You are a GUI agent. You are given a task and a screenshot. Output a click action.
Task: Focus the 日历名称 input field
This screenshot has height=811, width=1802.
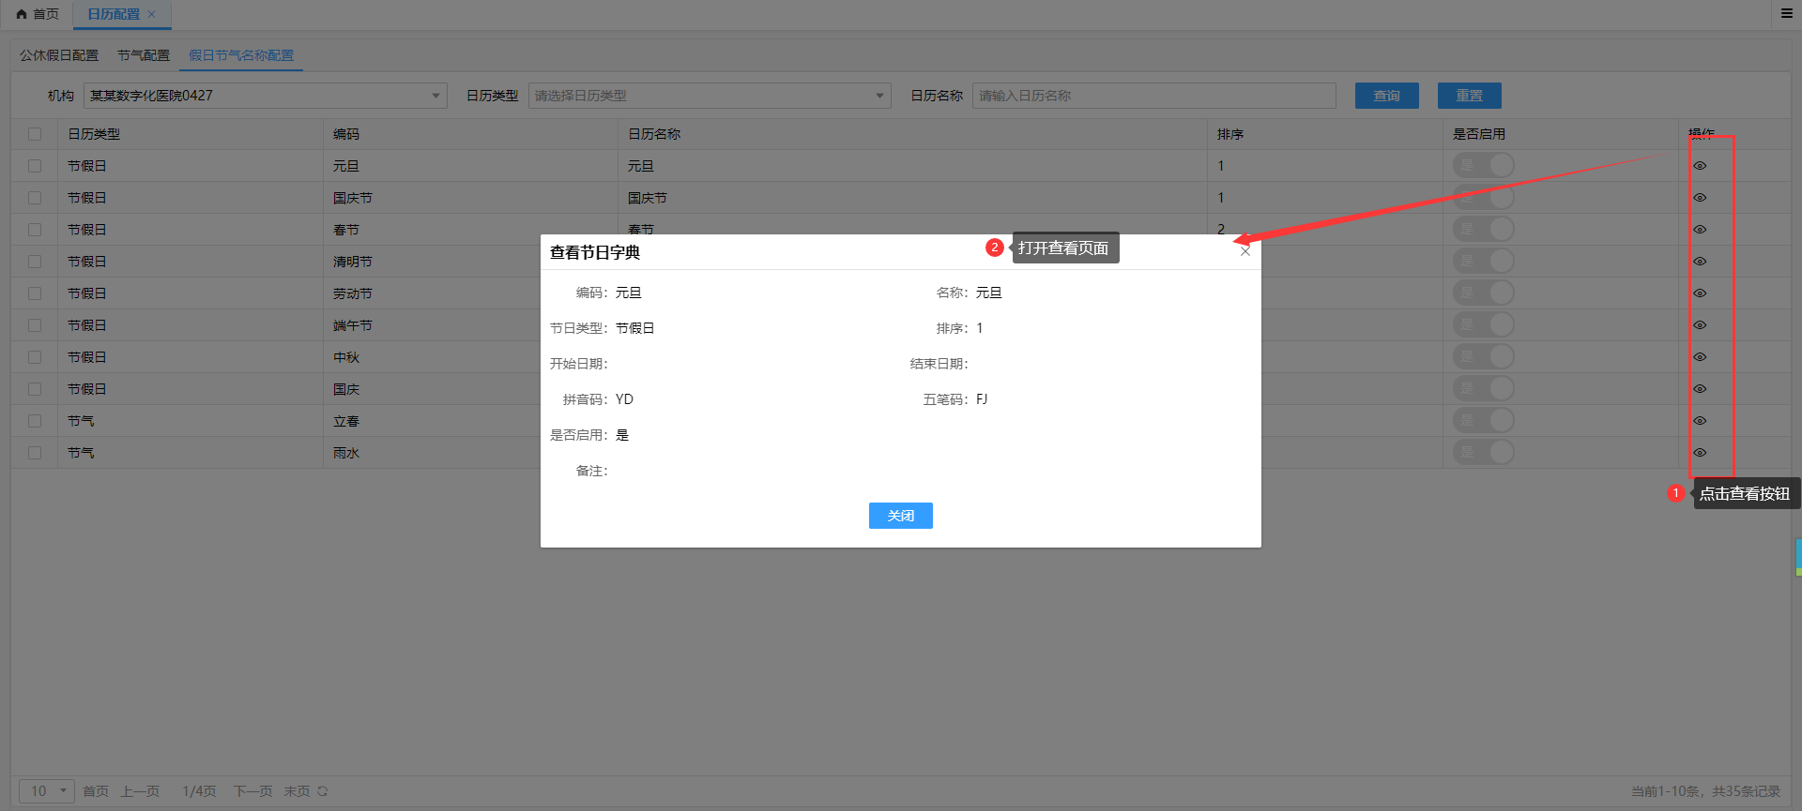[1153, 96]
